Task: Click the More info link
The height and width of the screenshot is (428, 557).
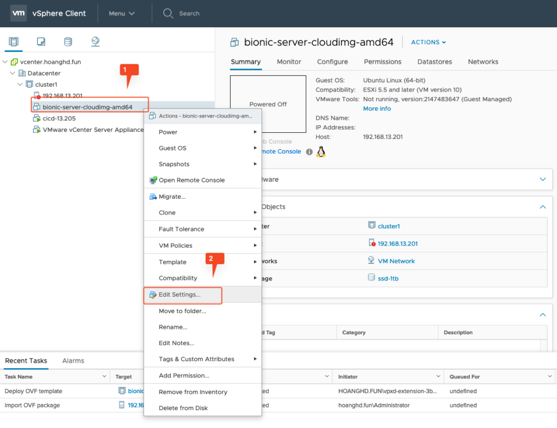Action: tap(377, 109)
